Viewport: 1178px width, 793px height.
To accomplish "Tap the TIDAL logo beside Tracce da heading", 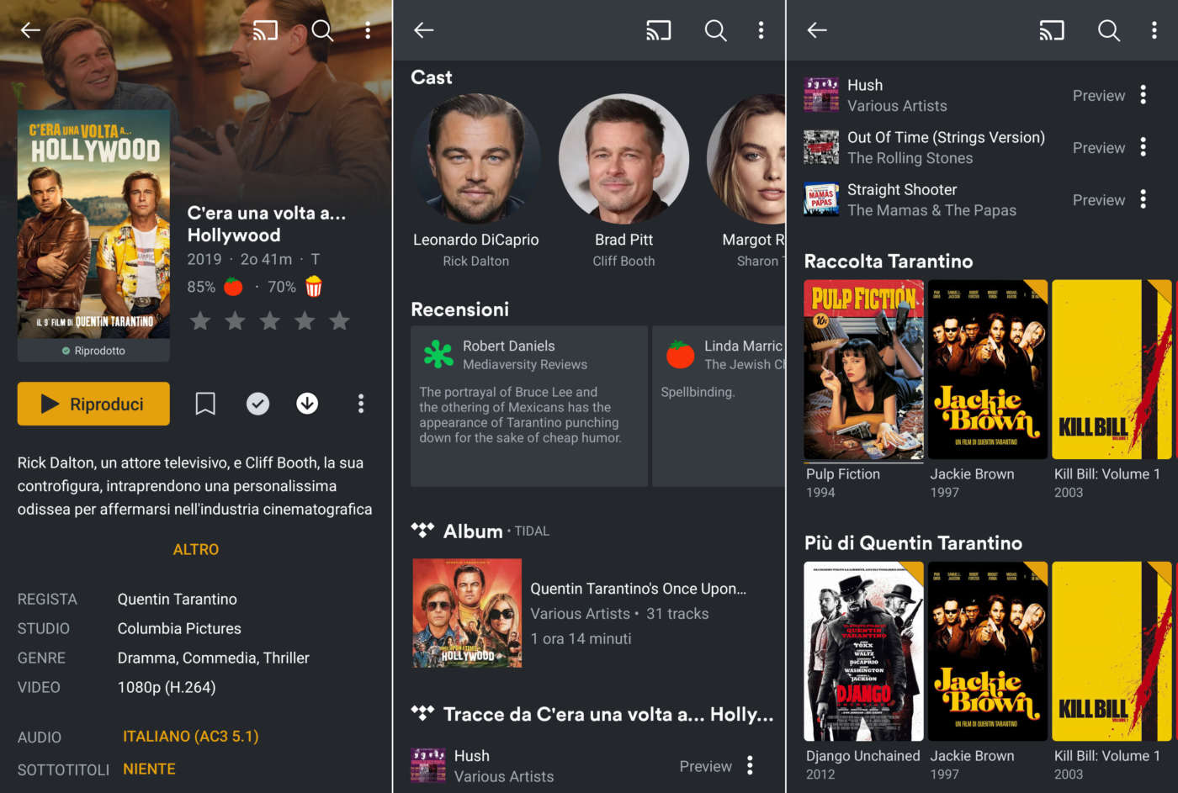I will pyautogui.click(x=422, y=713).
